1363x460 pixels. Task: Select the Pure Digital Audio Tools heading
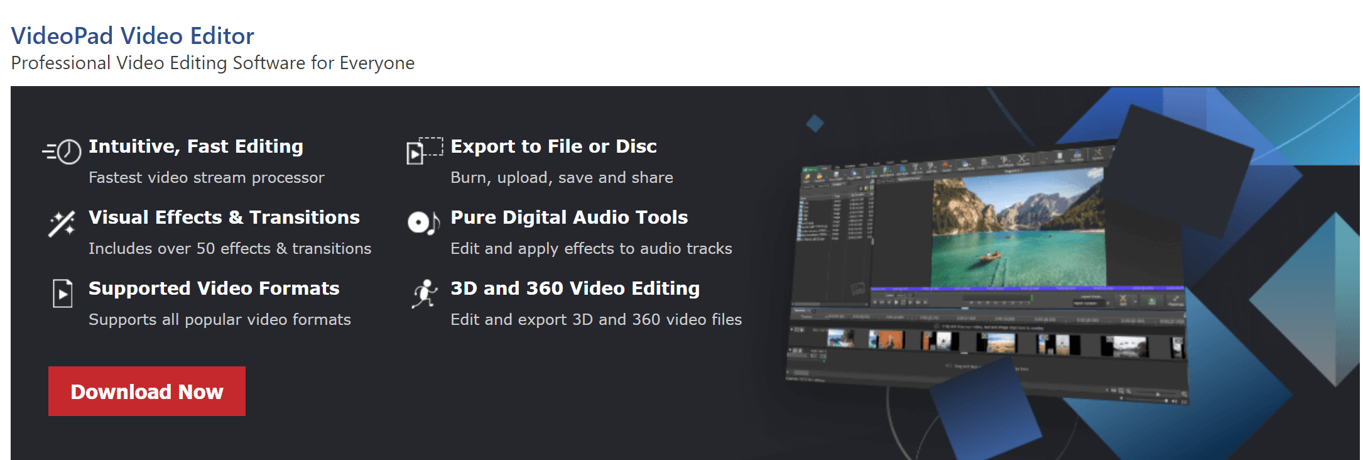(x=570, y=217)
